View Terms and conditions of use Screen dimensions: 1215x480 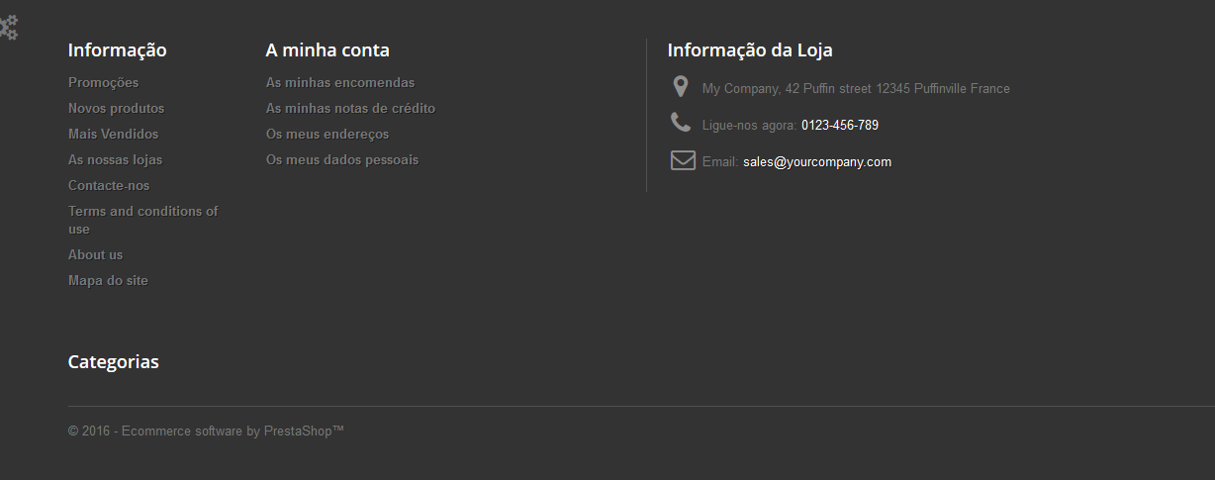(x=143, y=220)
